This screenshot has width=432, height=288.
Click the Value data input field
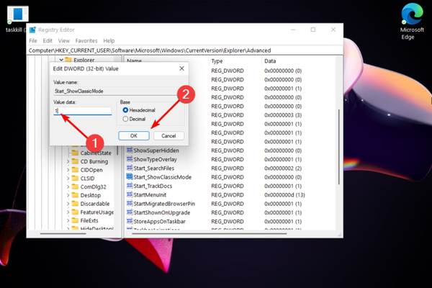pos(83,111)
